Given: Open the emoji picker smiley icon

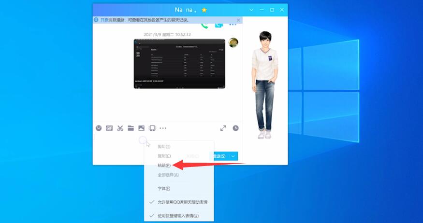Looking at the screenshot, I should (99, 128).
